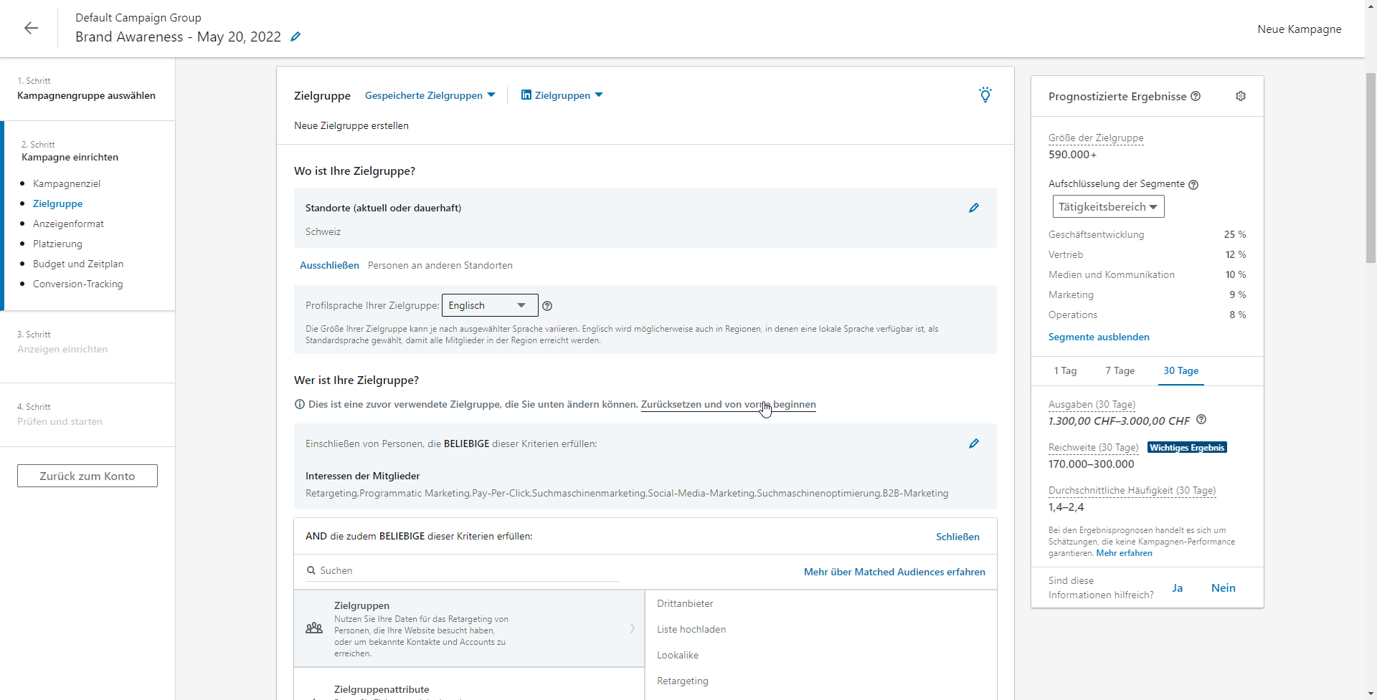Screen dimensions: 1377x700
Task: Click Neue Kampagne text
Action: [x=1299, y=29]
